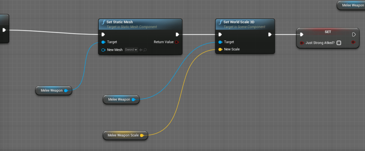Click the browse magnifier icon next to Sword

tap(145, 50)
